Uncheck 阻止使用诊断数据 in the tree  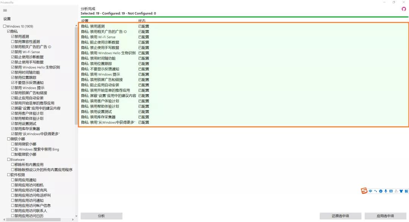tap(12, 57)
